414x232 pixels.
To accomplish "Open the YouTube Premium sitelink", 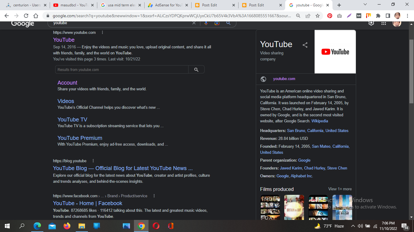I will pos(80,138).
